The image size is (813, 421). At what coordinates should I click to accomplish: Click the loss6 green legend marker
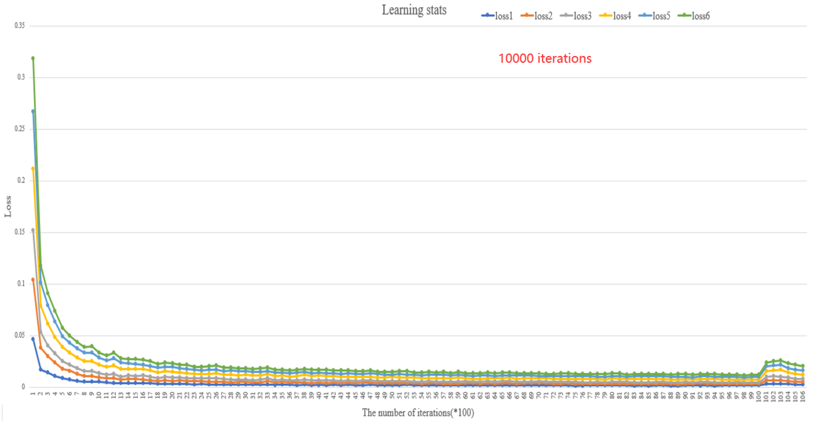[x=684, y=15]
